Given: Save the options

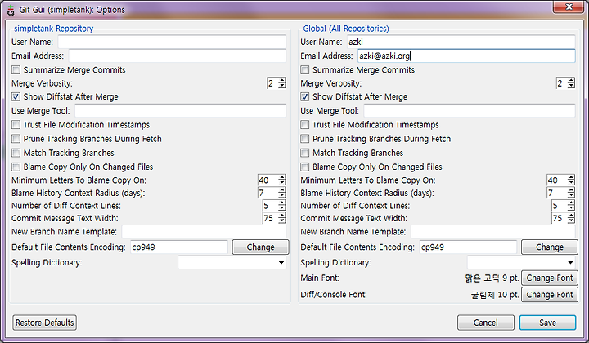Looking at the screenshot, I should [x=547, y=323].
